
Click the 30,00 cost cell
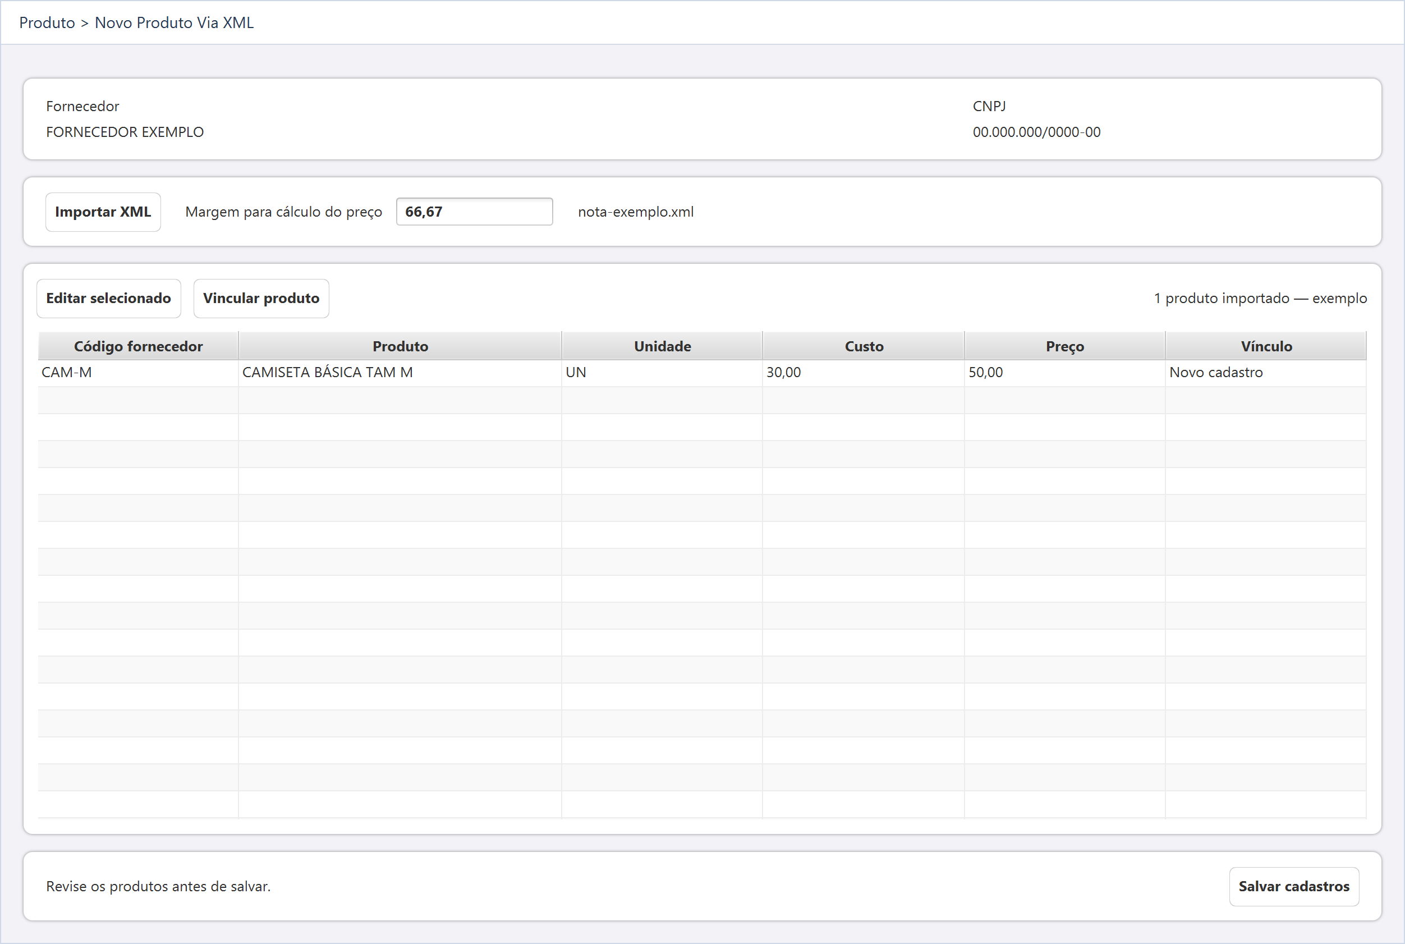tap(864, 373)
